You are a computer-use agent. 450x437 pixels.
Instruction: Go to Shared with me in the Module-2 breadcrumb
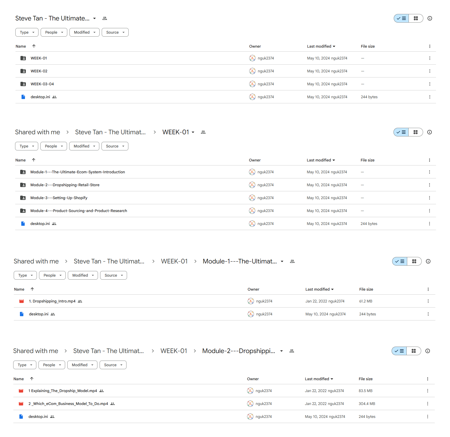coord(36,351)
